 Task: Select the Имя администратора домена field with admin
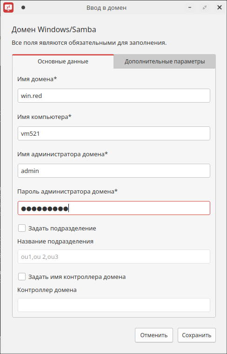click(x=114, y=171)
